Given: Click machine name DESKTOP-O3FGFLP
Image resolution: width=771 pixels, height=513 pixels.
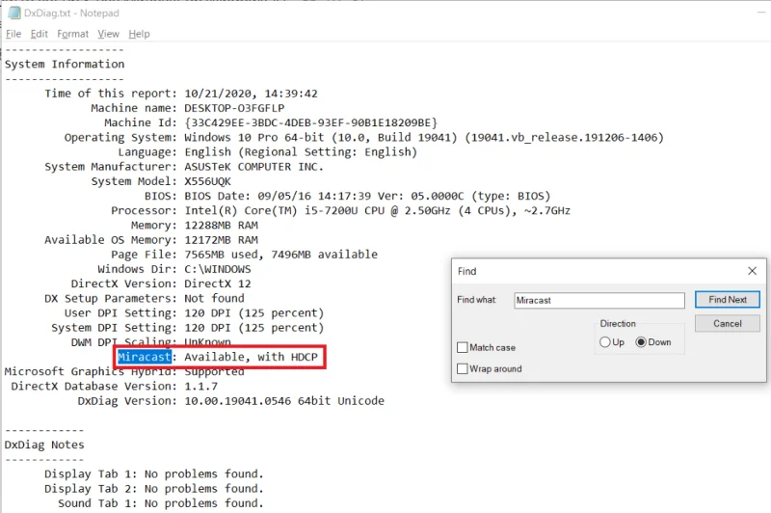Looking at the screenshot, I should (234, 108).
